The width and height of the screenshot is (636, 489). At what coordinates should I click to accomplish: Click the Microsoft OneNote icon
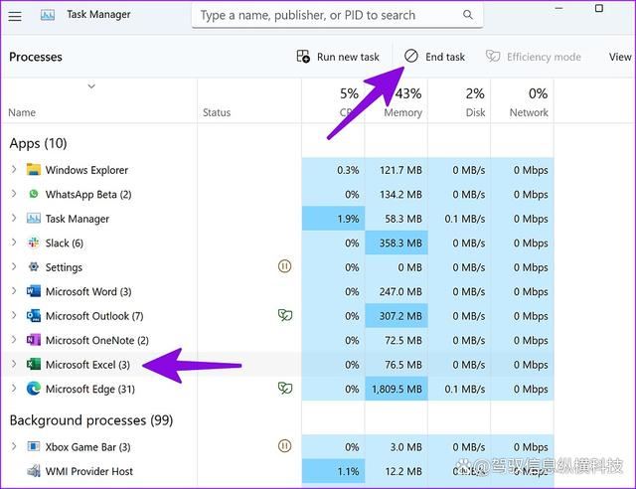click(33, 340)
